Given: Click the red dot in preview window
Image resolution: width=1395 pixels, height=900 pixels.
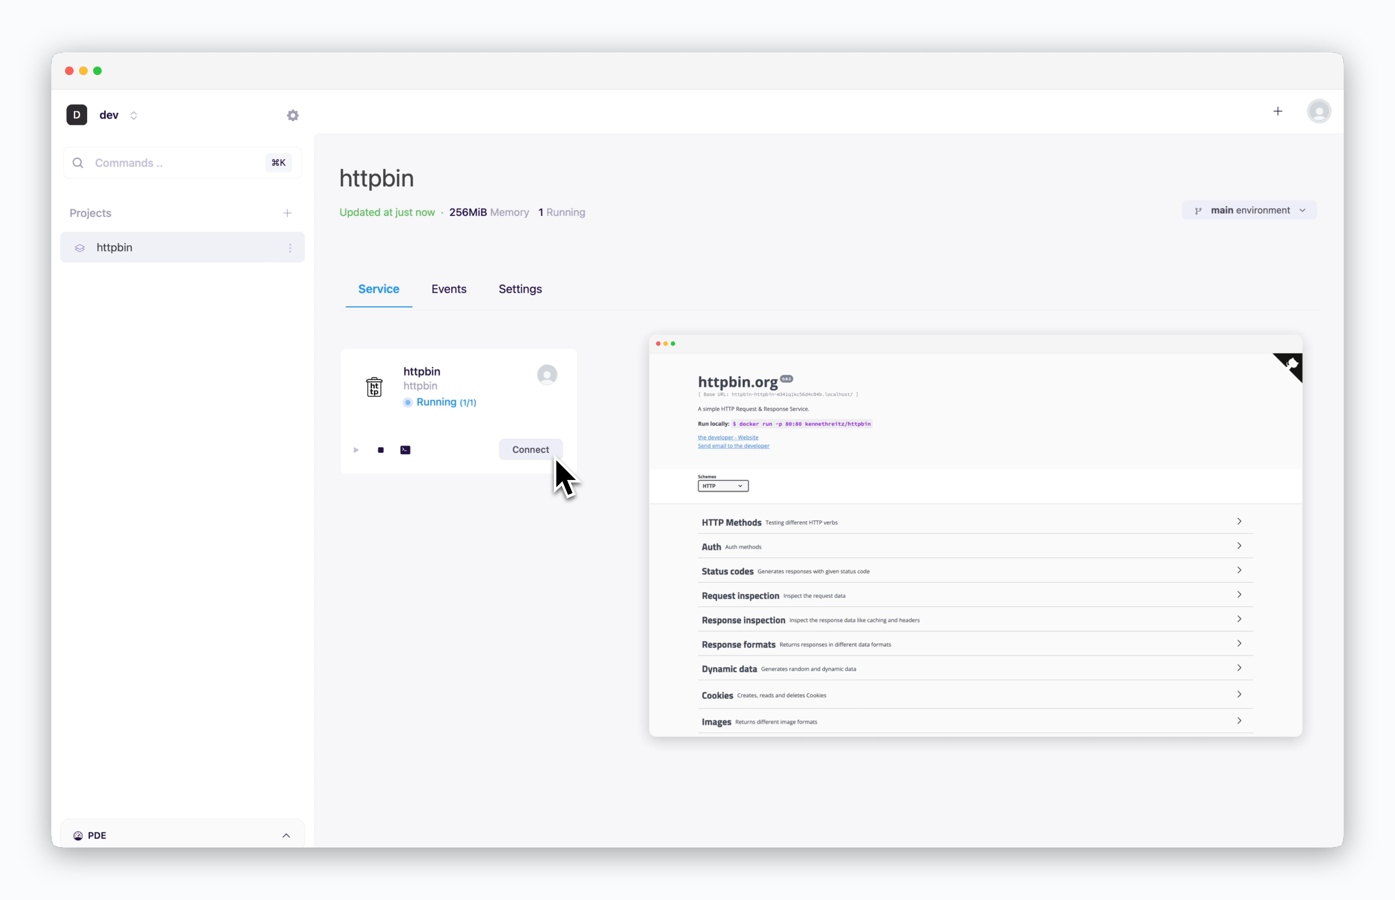Looking at the screenshot, I should pos(658,344).
